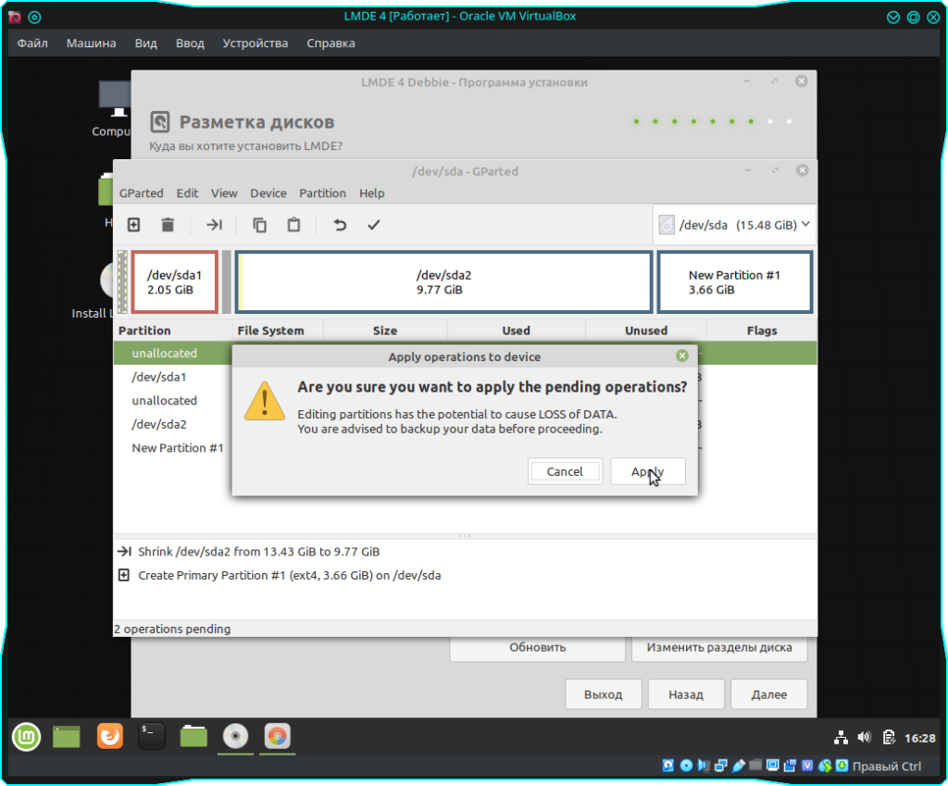Select the New Partition #1 list row
Image resolution: width=948 pixels, height=786 pixels.
pyautogui.click(x=178, y=448)
